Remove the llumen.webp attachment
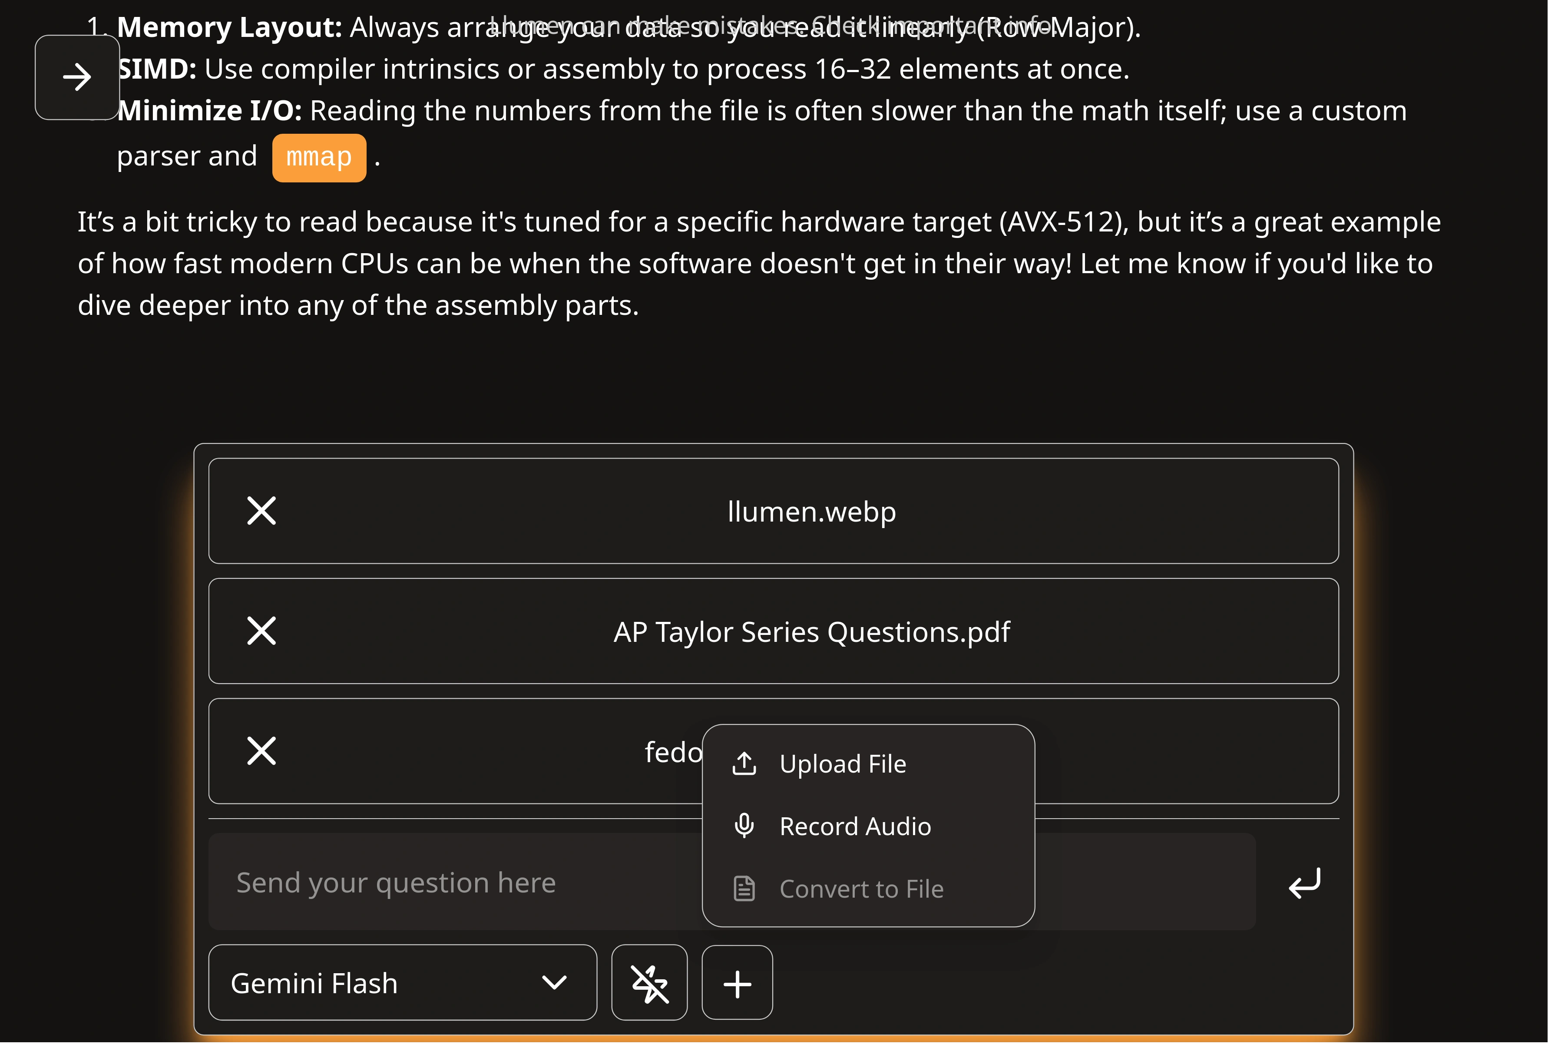Viewport: 1548px width, 1044px height. pos(261,511)
